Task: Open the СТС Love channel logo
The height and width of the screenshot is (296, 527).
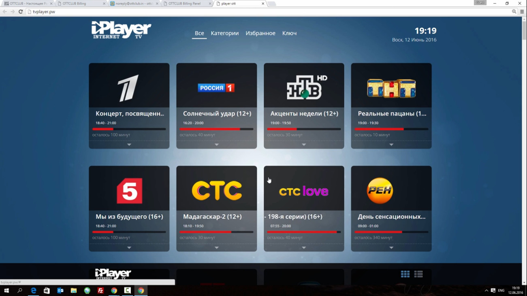Action: pos(304,191)
